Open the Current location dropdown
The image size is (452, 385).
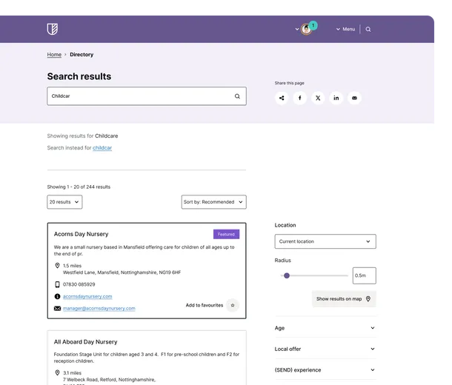point(325,241)
